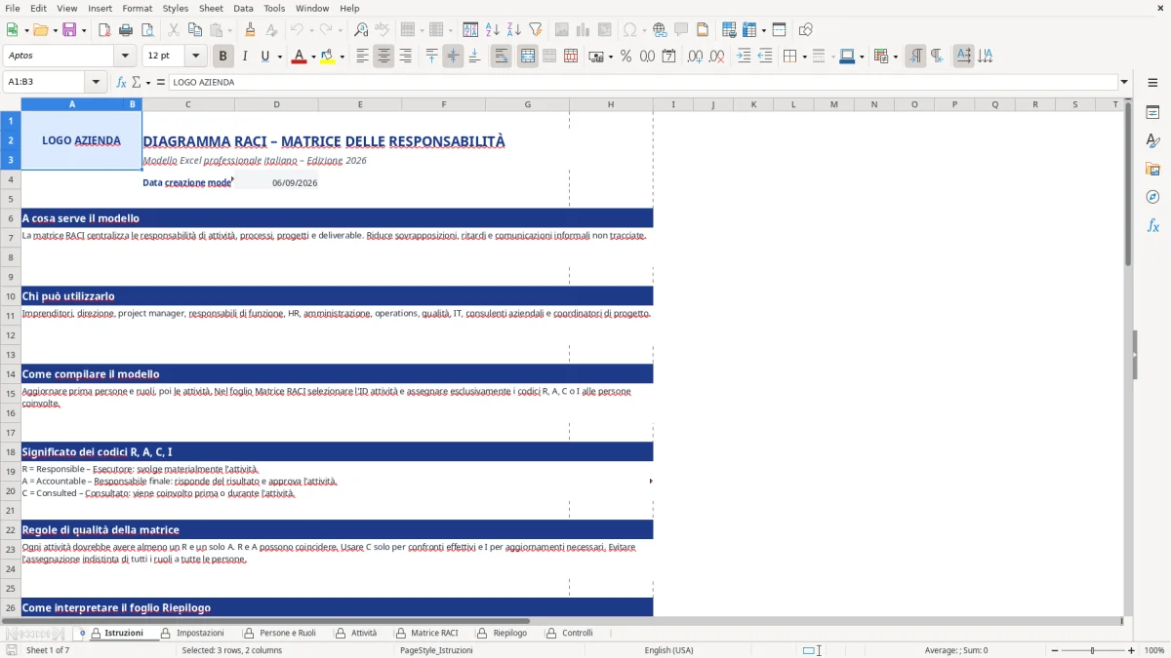This screenshot has height=658, width=1171.
Task: Toggle Right-To-Left text direction
Action: [937, 57]
